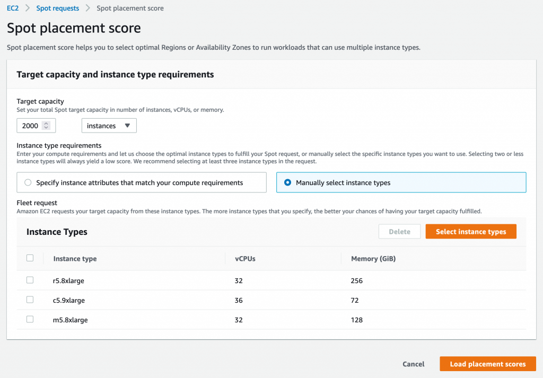Click Cancel at the bottom

click(413, 364)
